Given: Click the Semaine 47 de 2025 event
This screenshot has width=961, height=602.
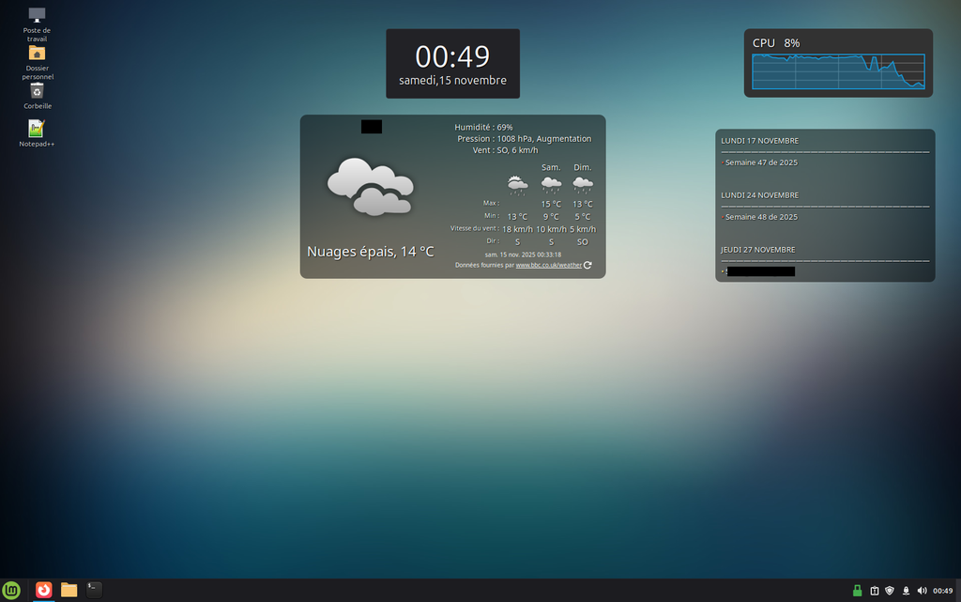Looking at the screenshot, I should [x=761, y=162].
